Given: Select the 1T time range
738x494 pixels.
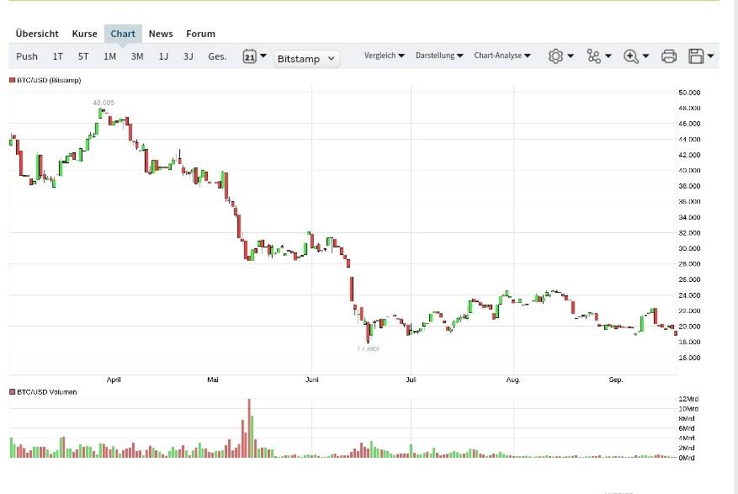Looking at the screenshot, I should click(x=58, y=56).
